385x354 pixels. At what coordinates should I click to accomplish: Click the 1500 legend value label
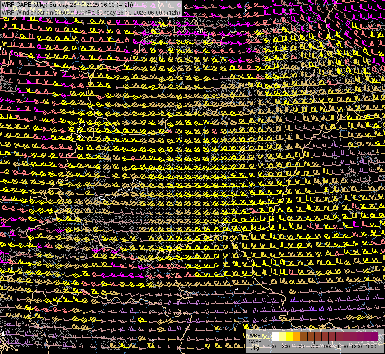371,347
